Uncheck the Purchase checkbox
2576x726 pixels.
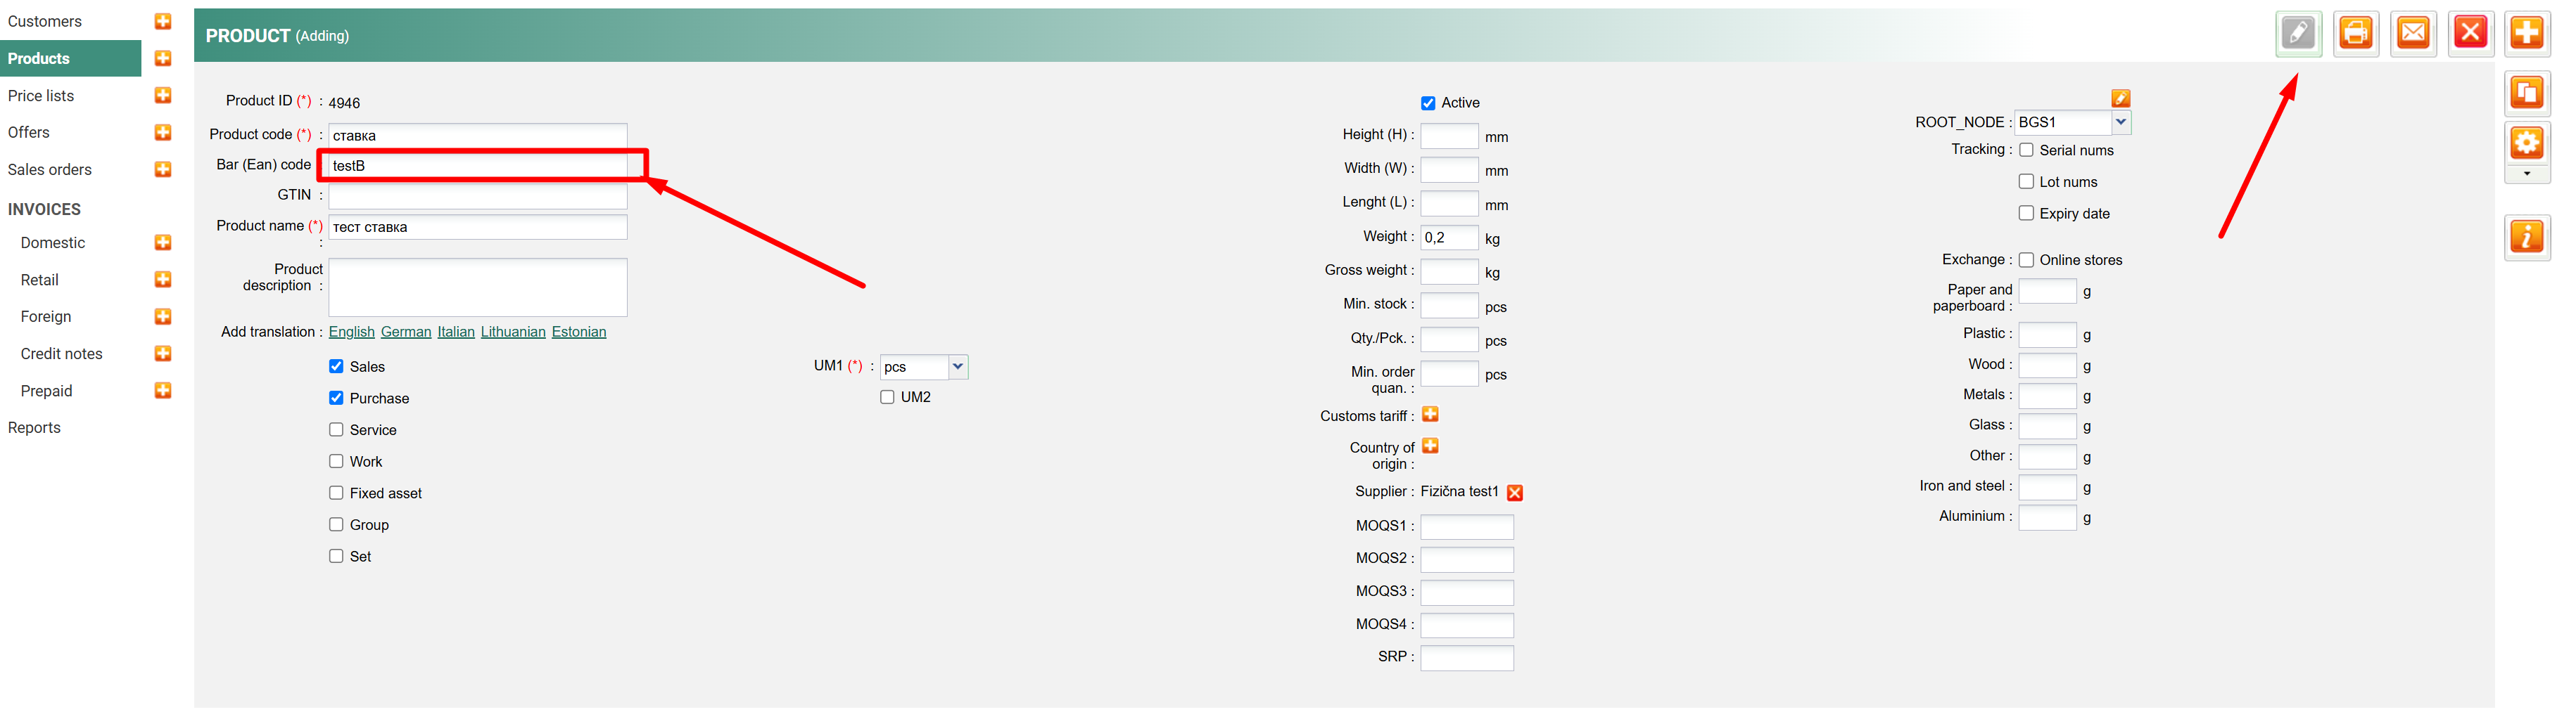336,398
